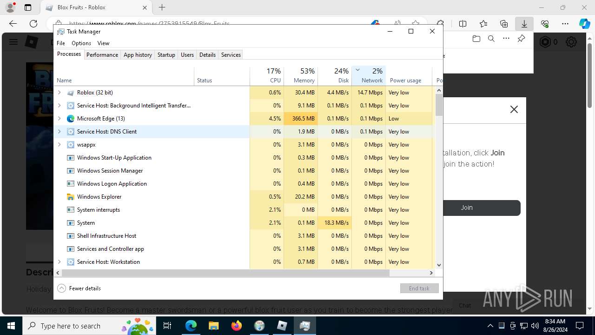
Task: Sort processes by Name column
Action: tap(124, 76)
